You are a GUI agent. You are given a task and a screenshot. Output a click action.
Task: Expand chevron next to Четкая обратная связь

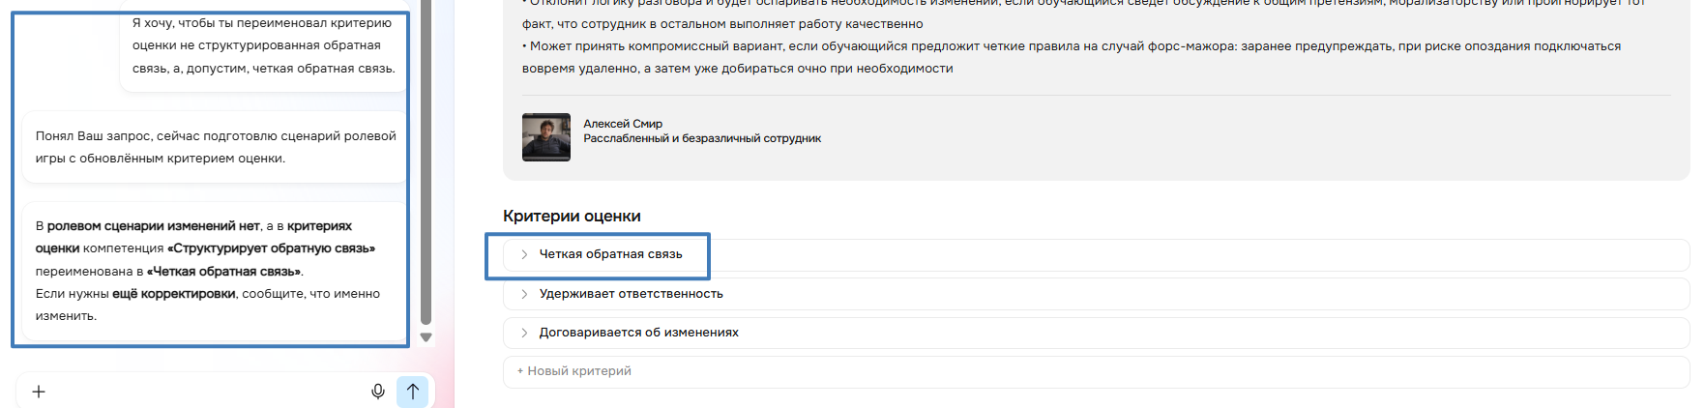524,254
